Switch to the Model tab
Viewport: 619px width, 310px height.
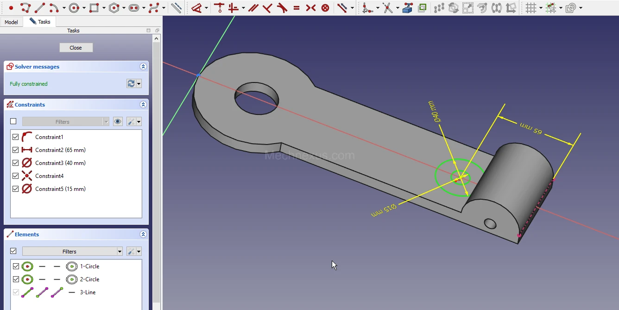tap(12, 22)
